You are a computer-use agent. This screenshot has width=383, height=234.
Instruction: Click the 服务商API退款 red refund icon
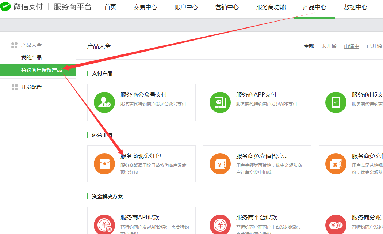tap(104, 224)
